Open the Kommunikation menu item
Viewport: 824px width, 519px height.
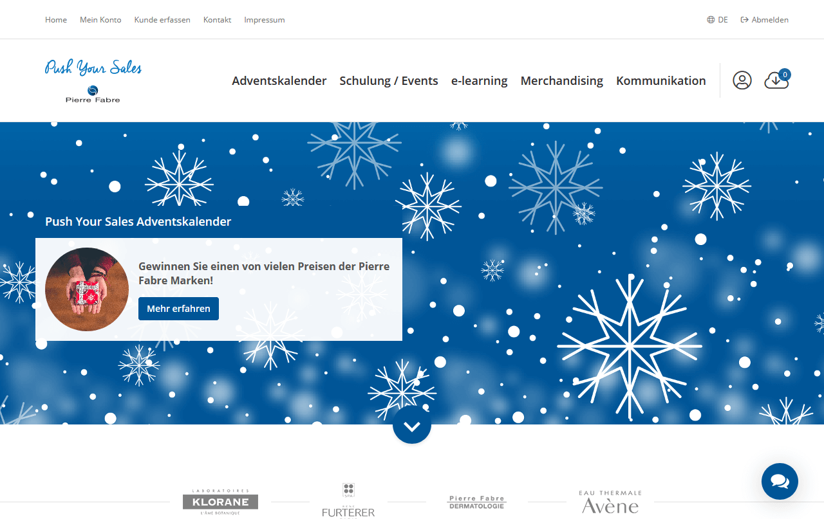(660, 81)
